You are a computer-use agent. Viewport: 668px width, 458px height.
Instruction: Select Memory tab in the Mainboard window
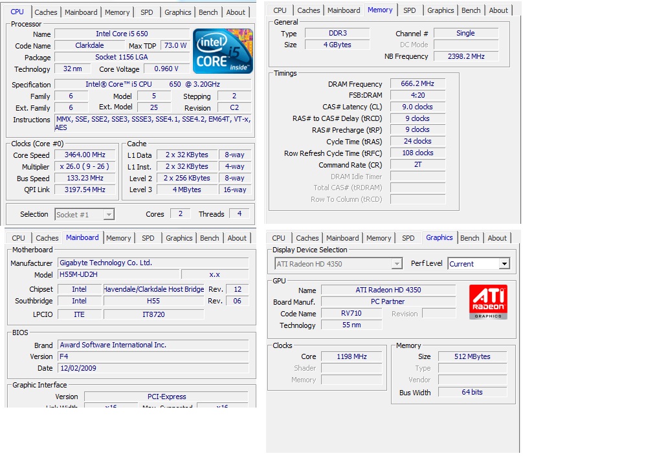pos(118,238)
